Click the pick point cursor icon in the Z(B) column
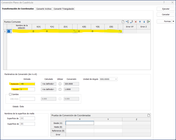The height and width of the screenshot is (140, 176). [x=120, y=31]
